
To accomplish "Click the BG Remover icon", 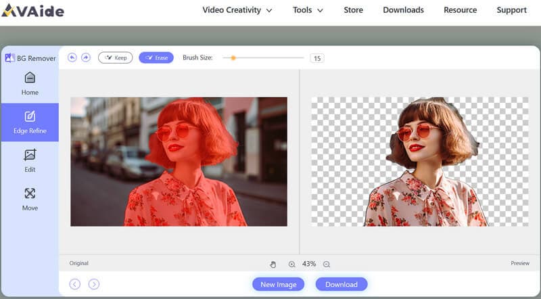I will point(9,58).
